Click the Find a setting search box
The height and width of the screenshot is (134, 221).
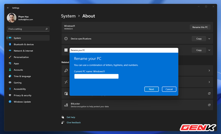pyautogui.click(x=28, y=29)
